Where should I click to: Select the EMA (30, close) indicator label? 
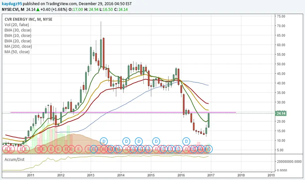coord(18,30)
